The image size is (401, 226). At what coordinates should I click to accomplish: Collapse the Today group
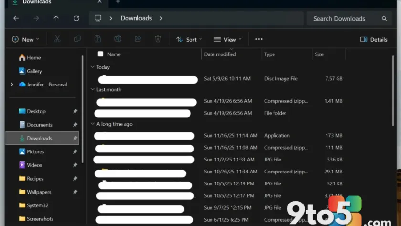(x=92, y=67)
